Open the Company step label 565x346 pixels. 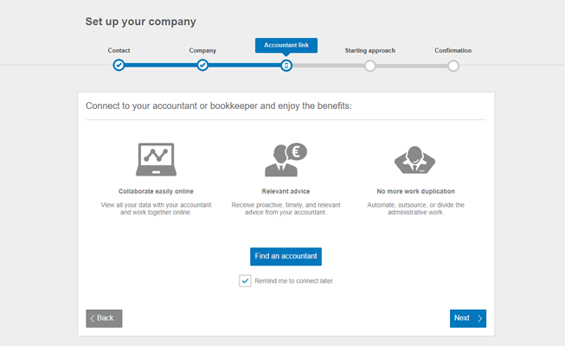202,50
